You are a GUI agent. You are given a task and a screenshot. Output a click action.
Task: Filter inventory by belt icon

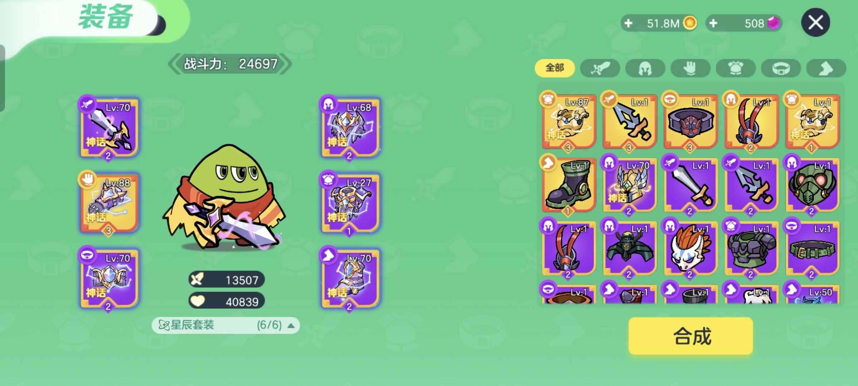781,68
